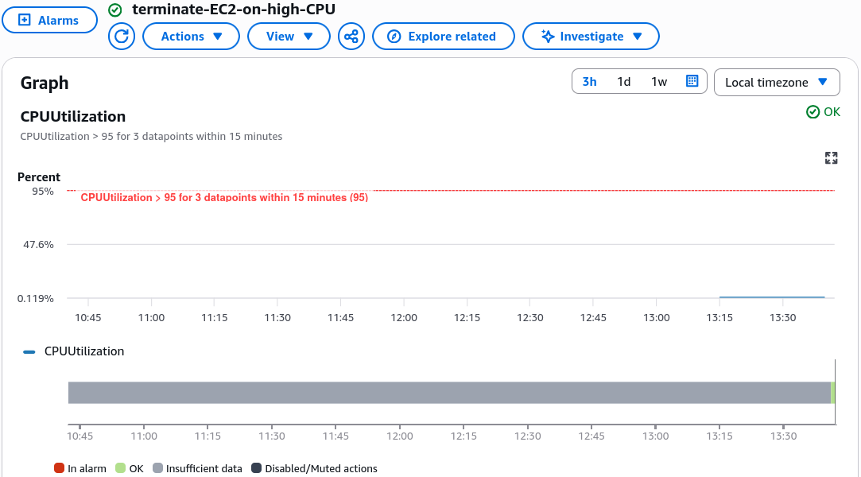Expand the View dropdown
Viewport: 861px width, 477px height.
coord(289,37)
